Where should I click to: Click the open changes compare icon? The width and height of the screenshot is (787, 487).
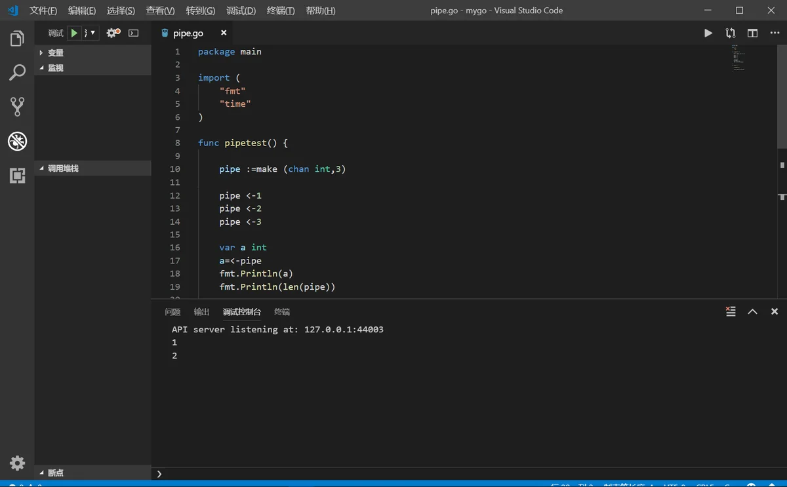pyautogui.click(x=731, y=33)
